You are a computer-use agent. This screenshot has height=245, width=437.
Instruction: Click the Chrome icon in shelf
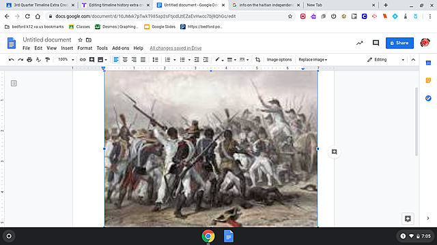pyautogui.click(x=208, y=236)
